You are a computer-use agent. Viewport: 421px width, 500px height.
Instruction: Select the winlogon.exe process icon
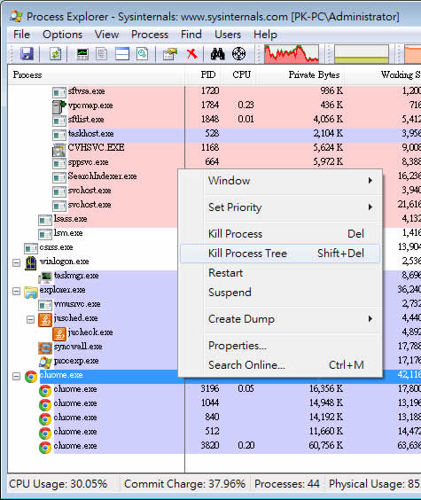[31, 262]
